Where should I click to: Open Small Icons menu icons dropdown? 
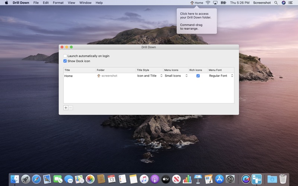[176, 76]
